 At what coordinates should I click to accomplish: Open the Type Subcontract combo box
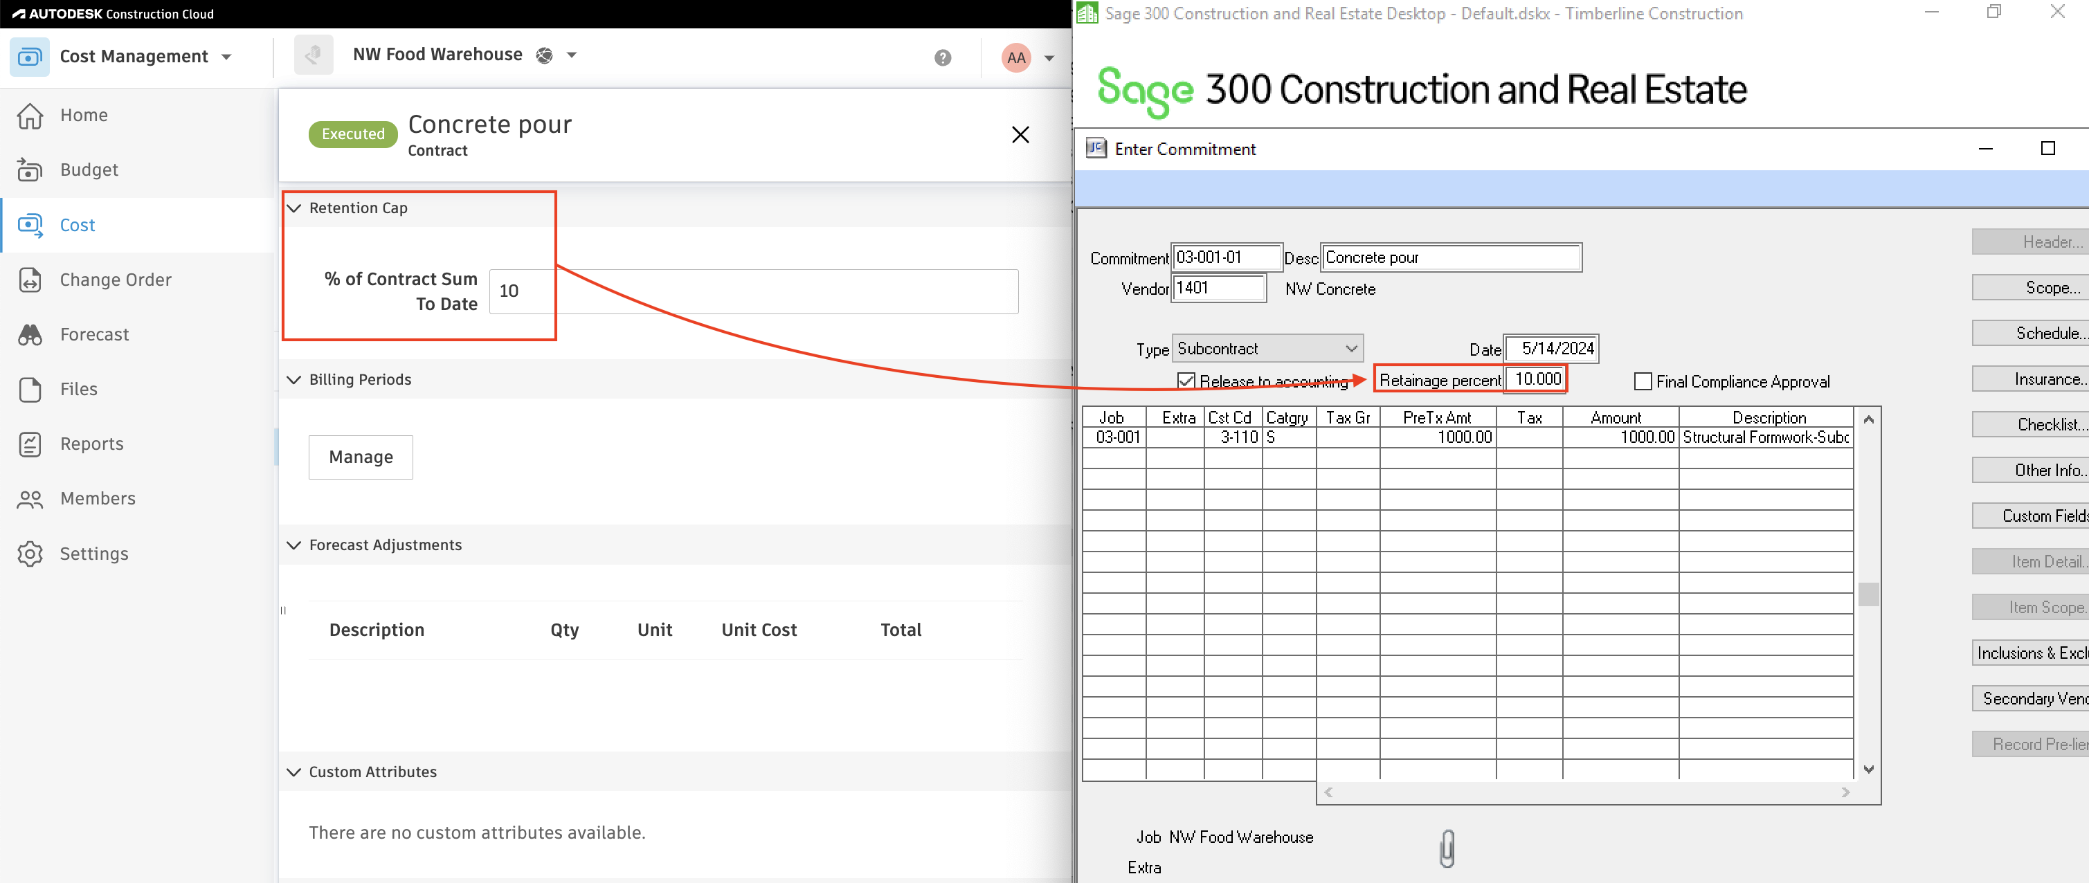coord(1268,349)
